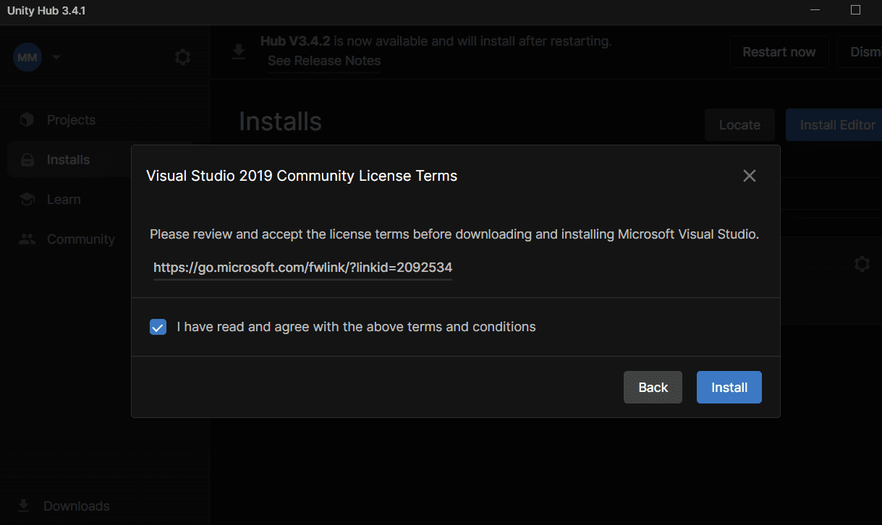Click the Restart now button
The height and width of the screenshot is (525, 882).
click(x=779, y=52)
